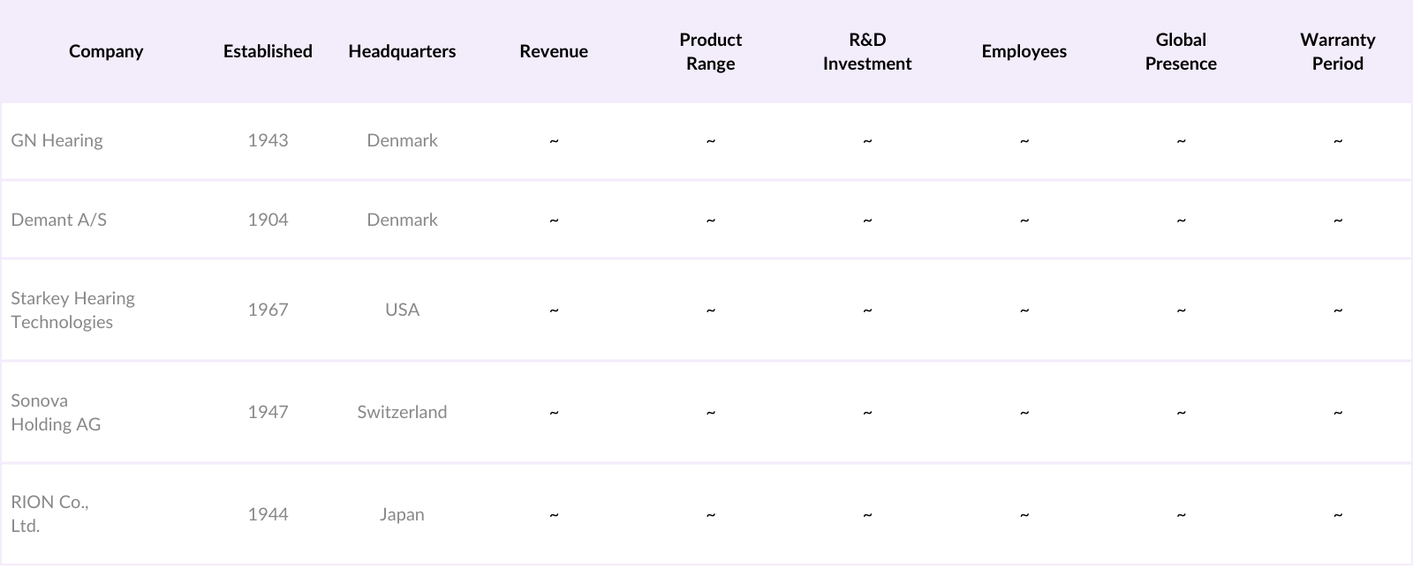The width and height of the screenshot is (1413, 576).
Task: Click the Warranty Period column header
Action: [1338, 51]
